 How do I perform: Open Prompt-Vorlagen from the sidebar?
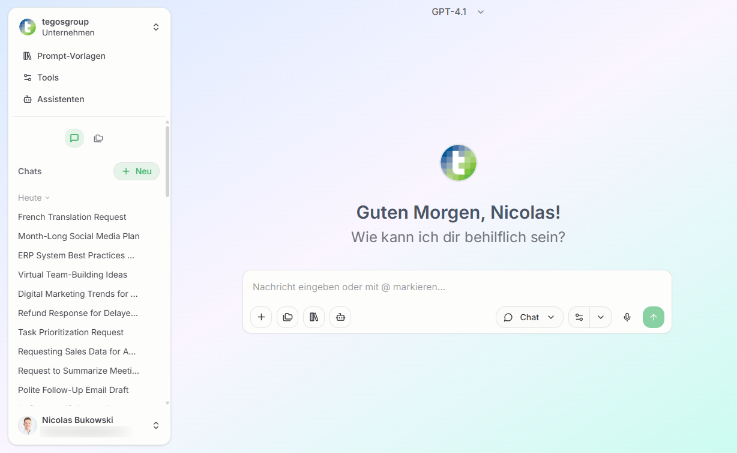pos(70,56)
